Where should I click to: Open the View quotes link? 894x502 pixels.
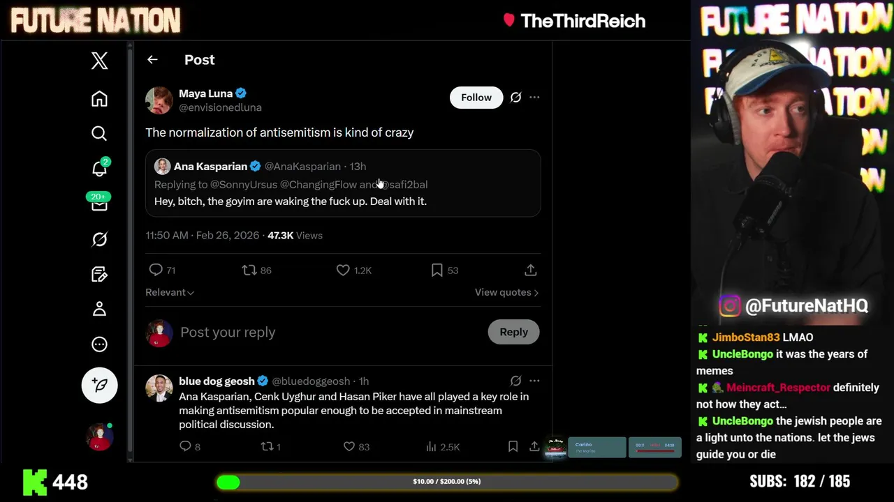coord(506,292)
